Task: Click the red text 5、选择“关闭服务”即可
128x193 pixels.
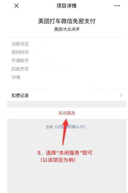Action: tap(65, 153)
